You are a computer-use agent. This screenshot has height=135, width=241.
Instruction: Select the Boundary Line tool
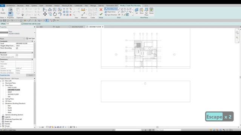pyautogui.click(x=111, y=9)
